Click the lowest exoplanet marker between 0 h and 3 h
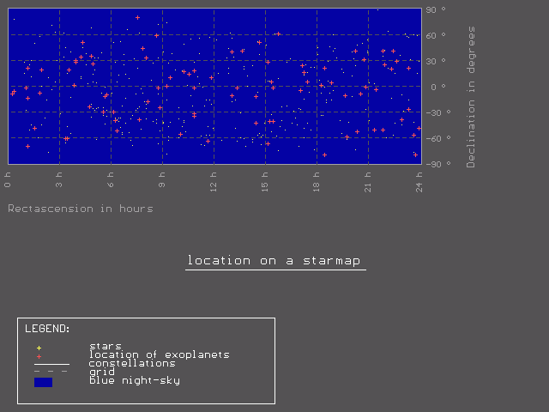The height and width of the screenshot is (412, 549). click(27, 147)
